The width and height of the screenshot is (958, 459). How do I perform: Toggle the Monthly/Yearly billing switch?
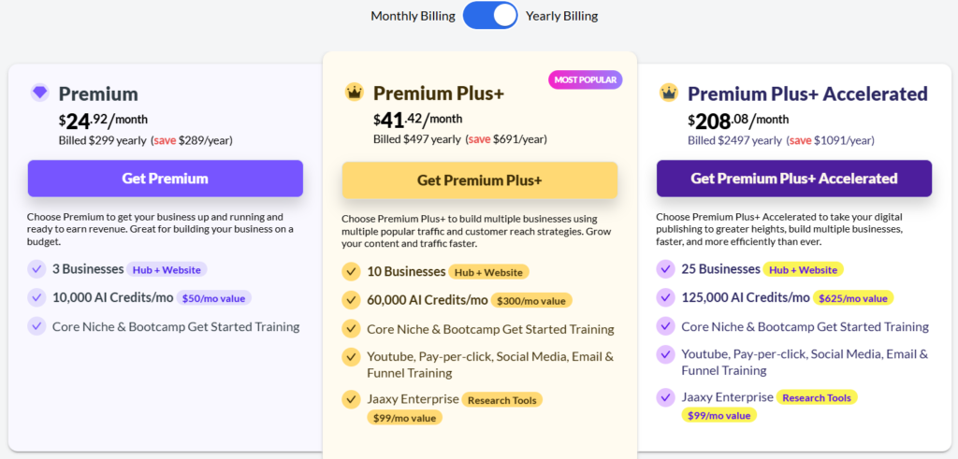pos(490,15)
